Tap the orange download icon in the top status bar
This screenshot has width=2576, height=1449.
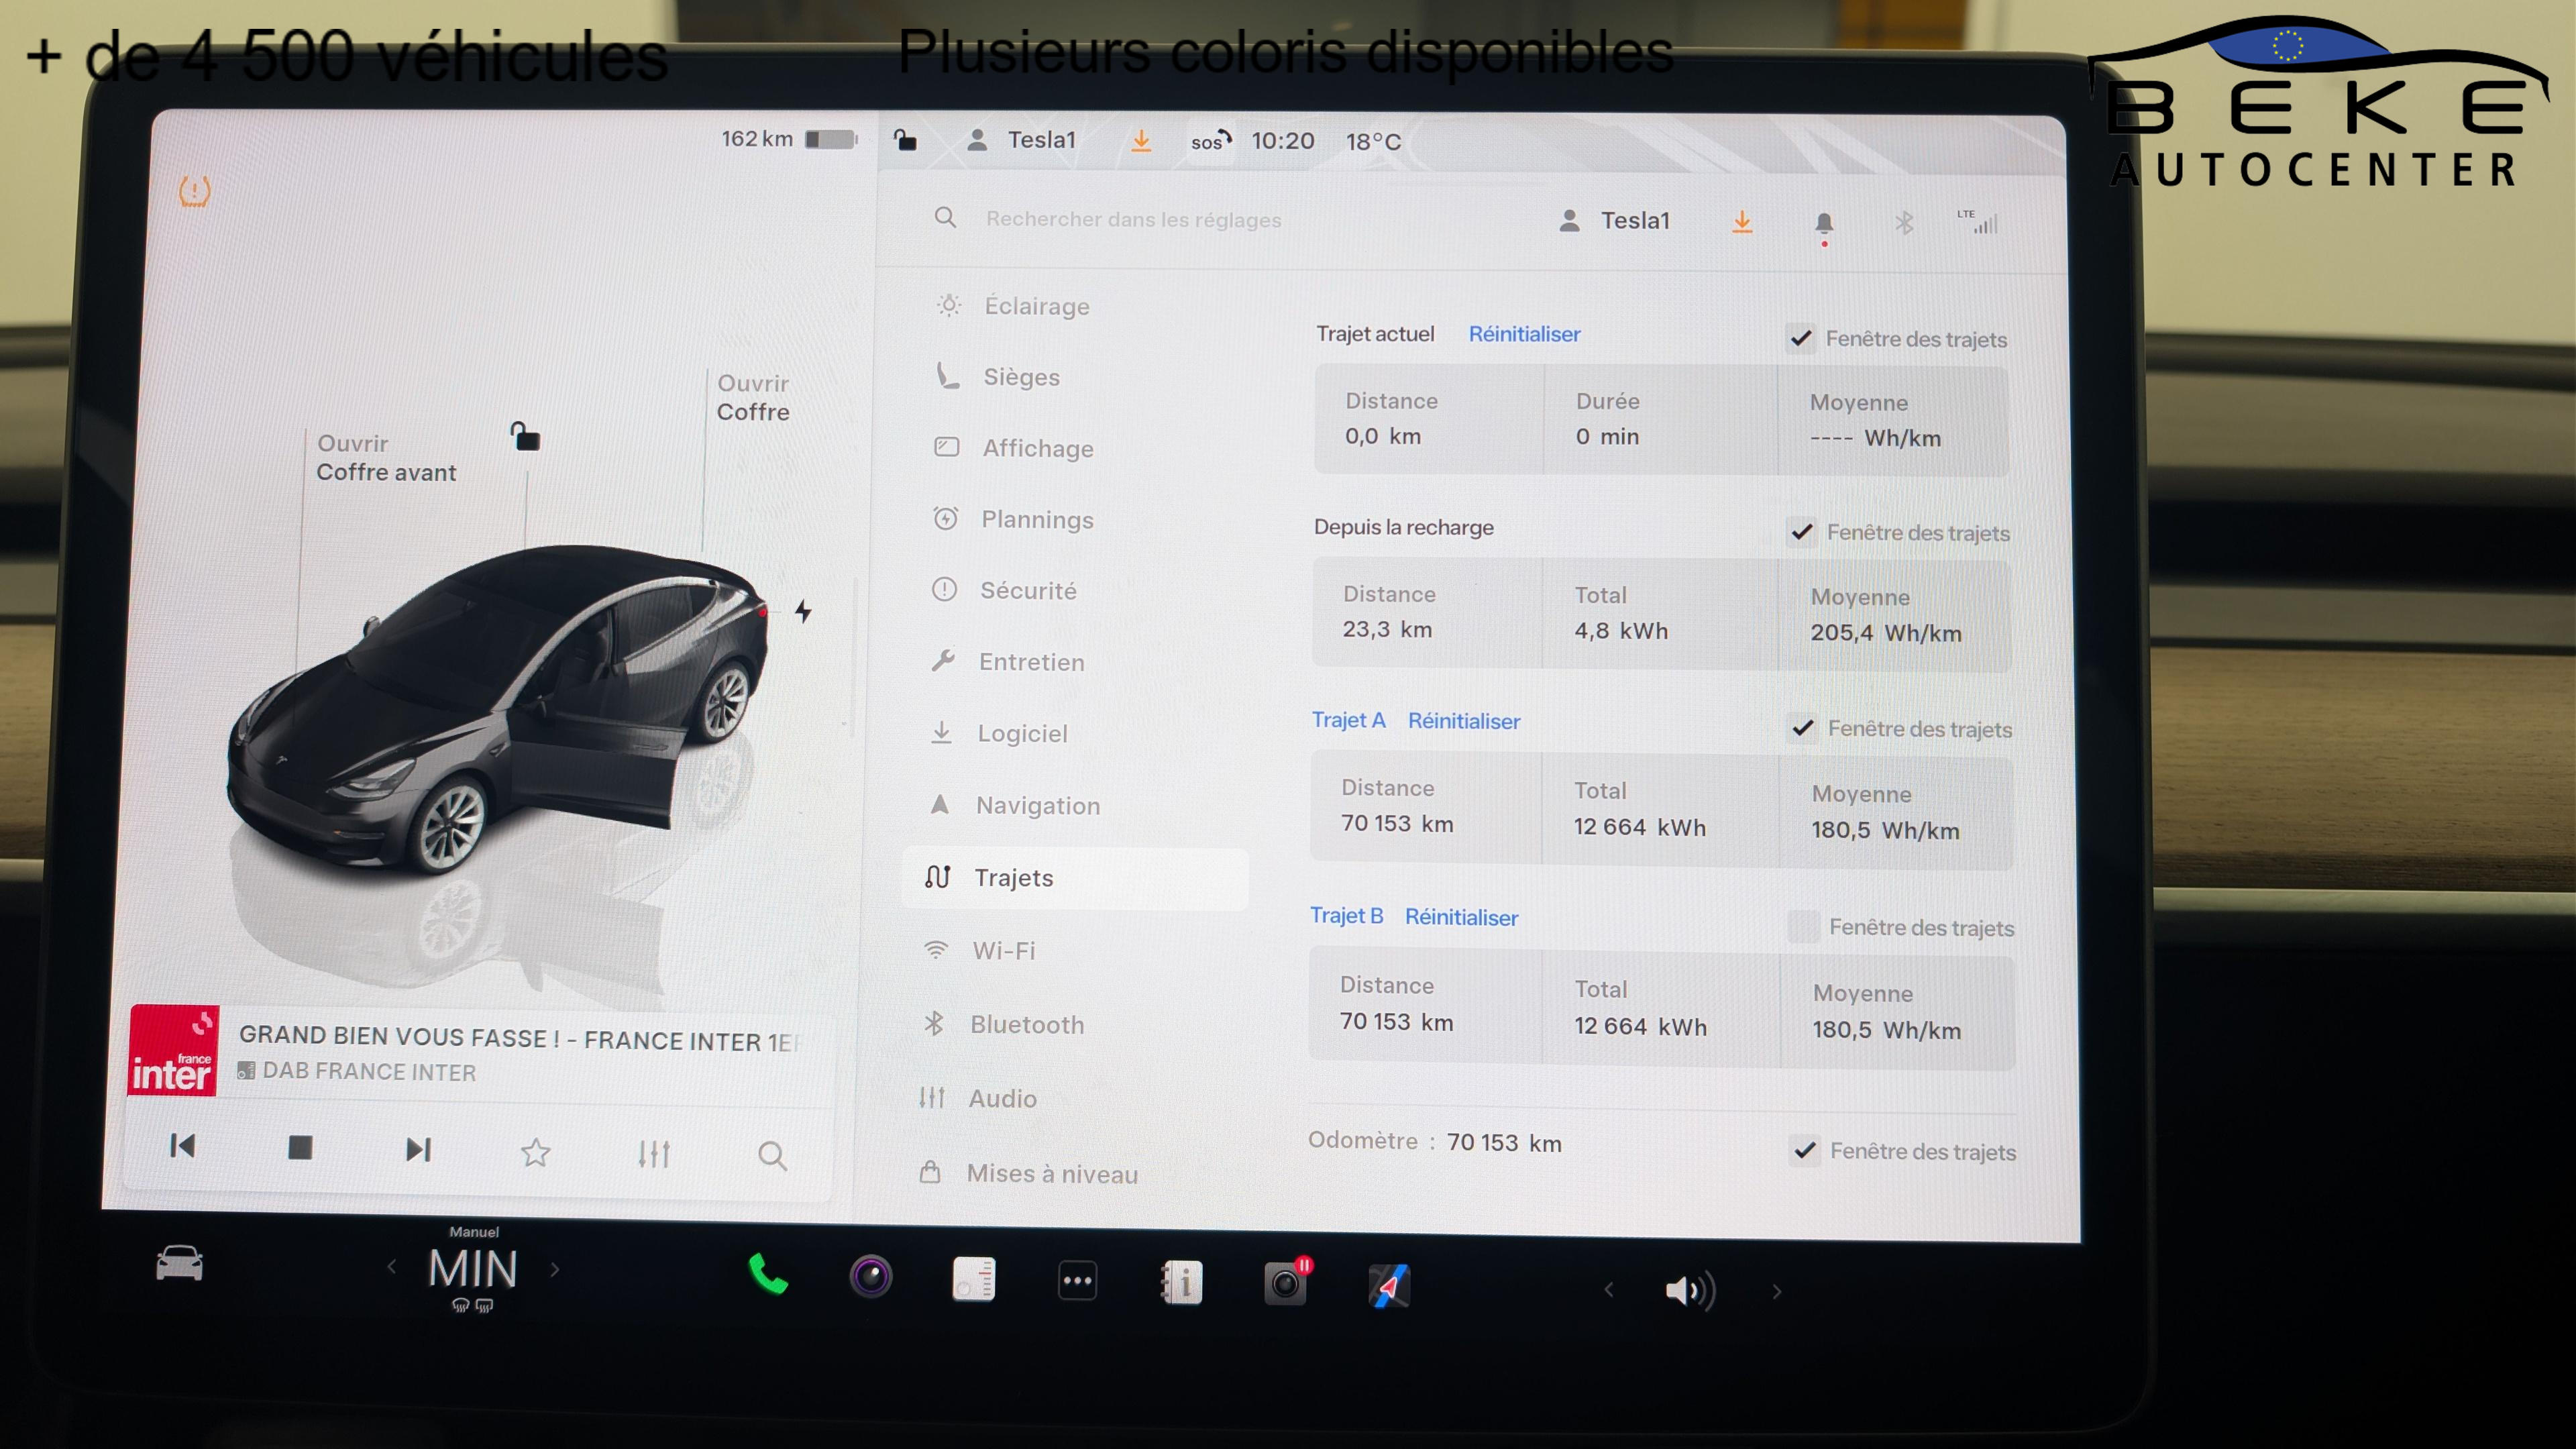[1141, 141]
